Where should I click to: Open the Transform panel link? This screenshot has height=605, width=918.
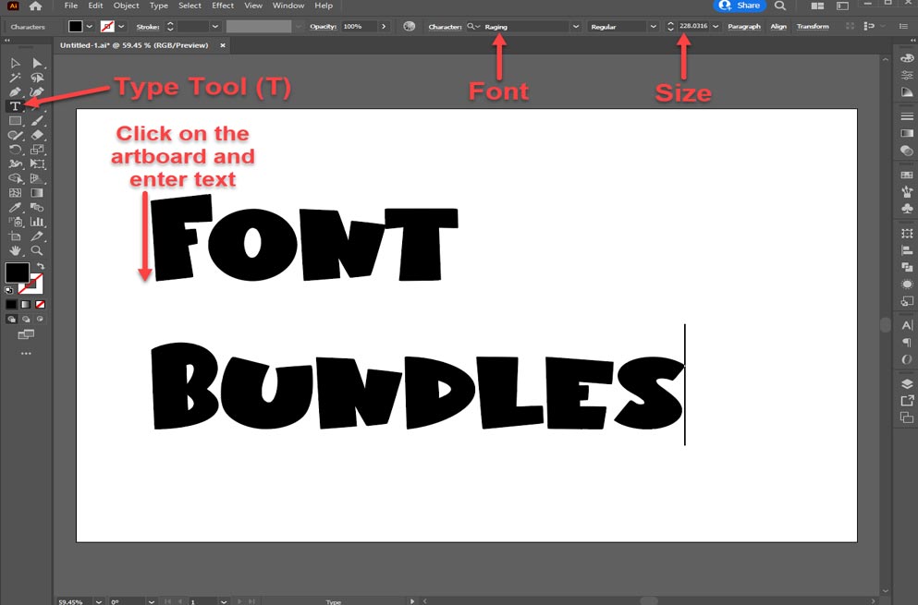click(x=813, y=27)
